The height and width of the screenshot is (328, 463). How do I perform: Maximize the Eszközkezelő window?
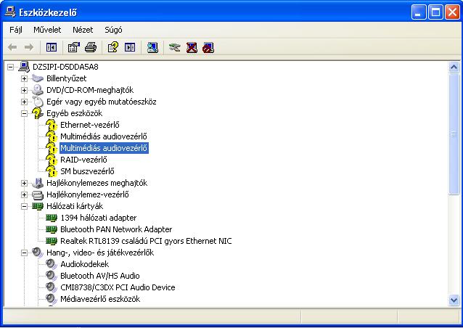(435, 12)
